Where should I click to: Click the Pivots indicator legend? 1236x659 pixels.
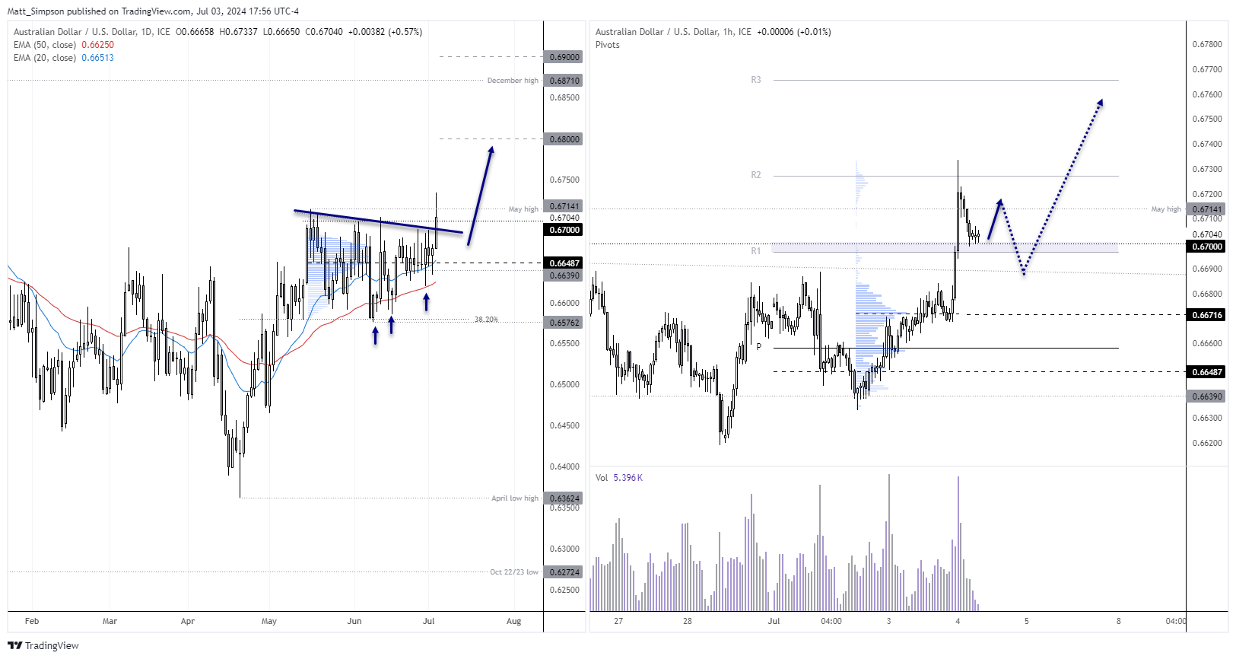[607, 45]
